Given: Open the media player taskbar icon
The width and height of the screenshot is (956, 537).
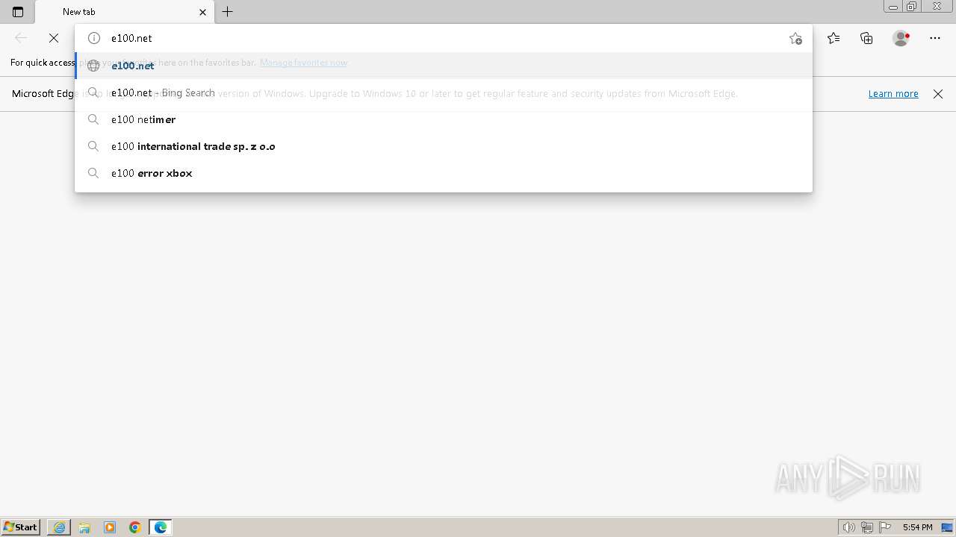Looking at the screenshot, I should point(110,527).
